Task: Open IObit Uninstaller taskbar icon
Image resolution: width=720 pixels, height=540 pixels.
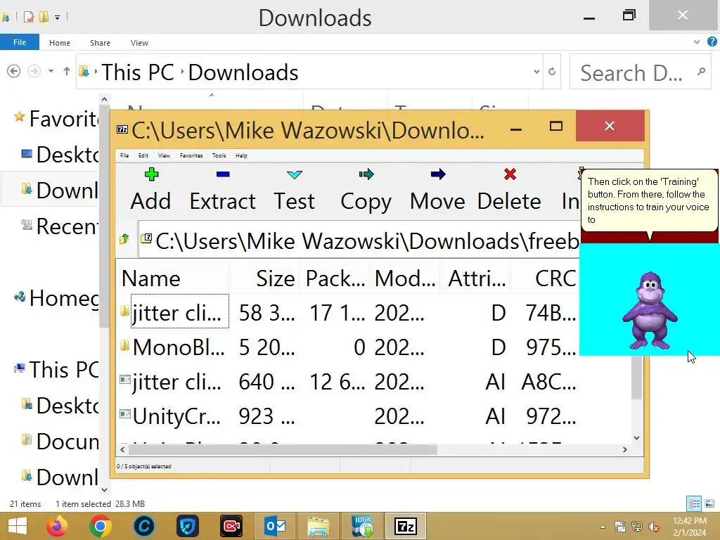Action: pyautogui.click(x=362, y=526)
